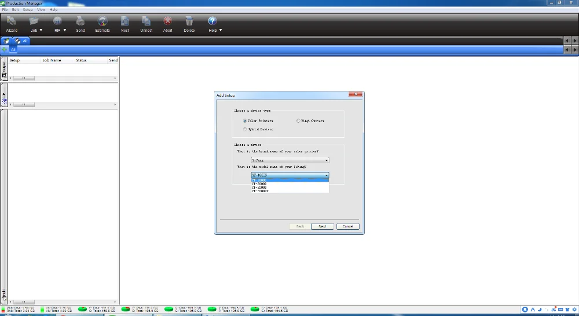The image size is (579, 316).
Task: Choose the last visible model in list
Action: 290,191
